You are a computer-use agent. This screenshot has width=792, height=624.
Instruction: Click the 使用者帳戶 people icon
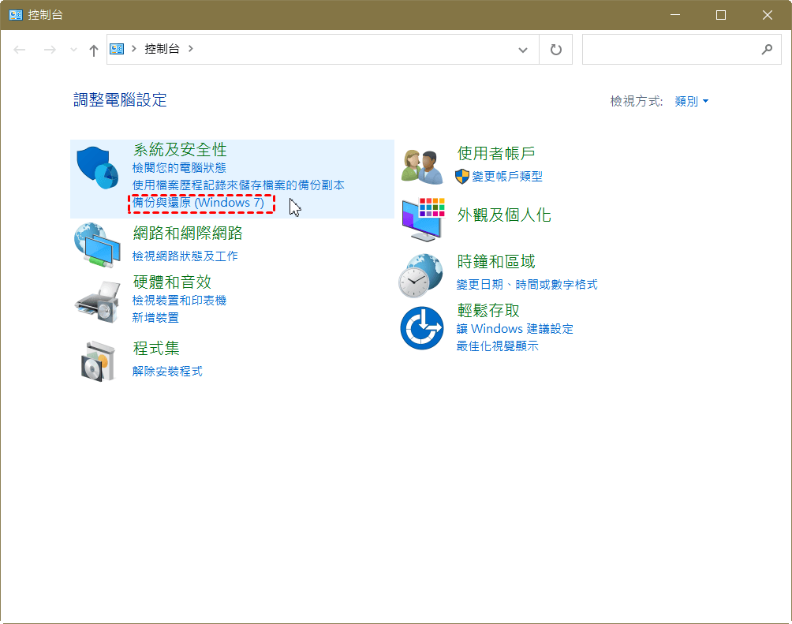coord(422,166)
